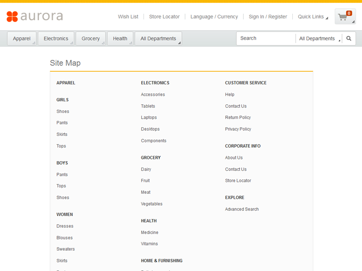Visit the Return Policy page
This screenshot has width=362, height=271.
[238, 117]
